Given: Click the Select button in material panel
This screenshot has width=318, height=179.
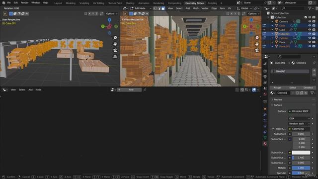Looking at the screenshot, I should point(293,88).
